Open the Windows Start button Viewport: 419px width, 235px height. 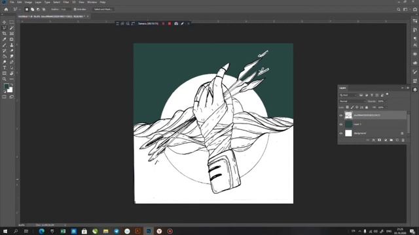(x=5, y=231)
